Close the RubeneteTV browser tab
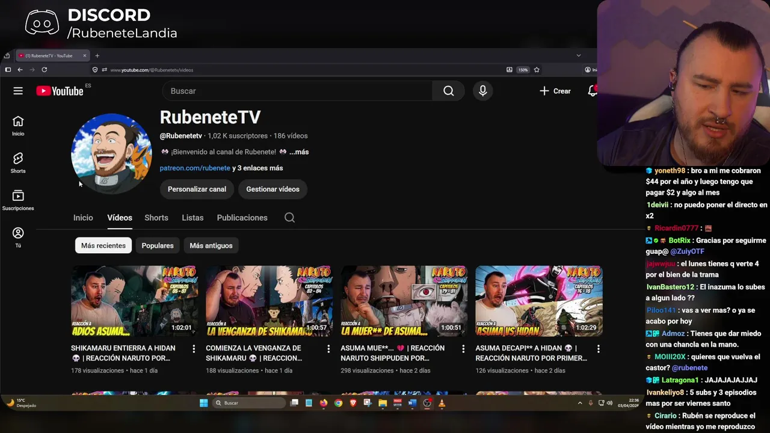770x433 pixels. coord(85,55)
